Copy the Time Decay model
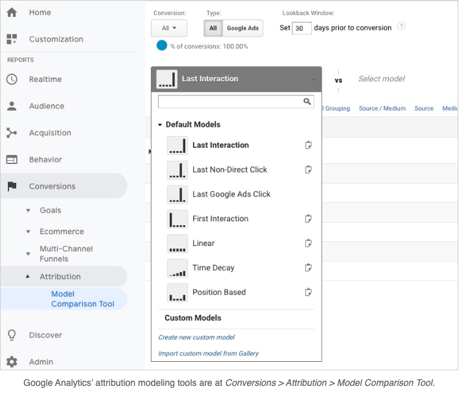Screen dimensions: 459x395 308,267
